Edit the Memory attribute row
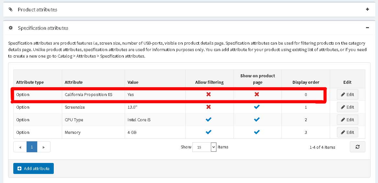 (x=347, y=132)
